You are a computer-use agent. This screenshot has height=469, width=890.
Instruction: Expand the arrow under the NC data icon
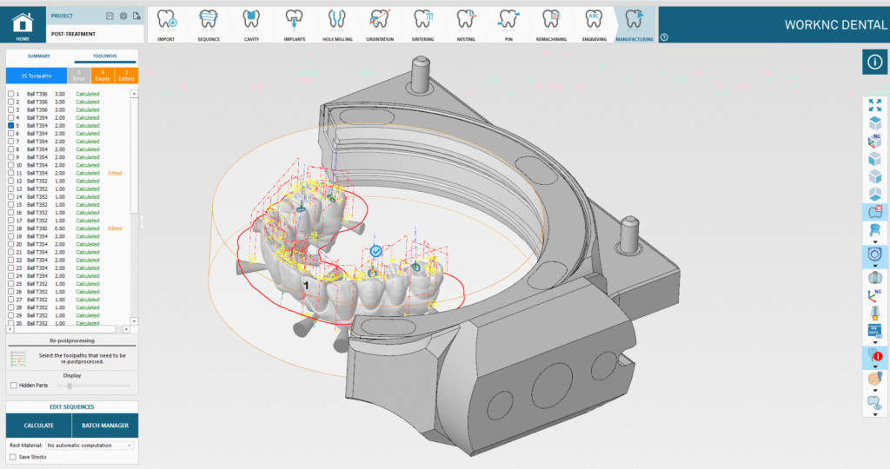(x=874, y=342)
